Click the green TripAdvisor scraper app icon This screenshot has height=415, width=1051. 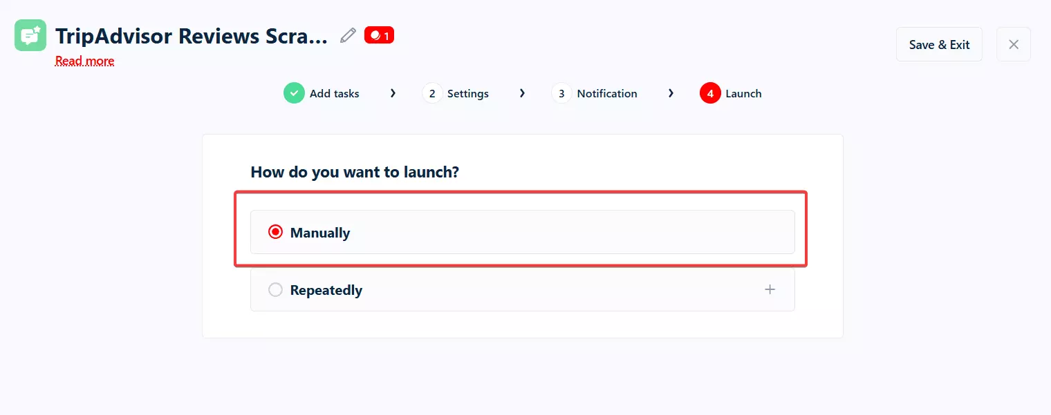[x=30, y=35]
